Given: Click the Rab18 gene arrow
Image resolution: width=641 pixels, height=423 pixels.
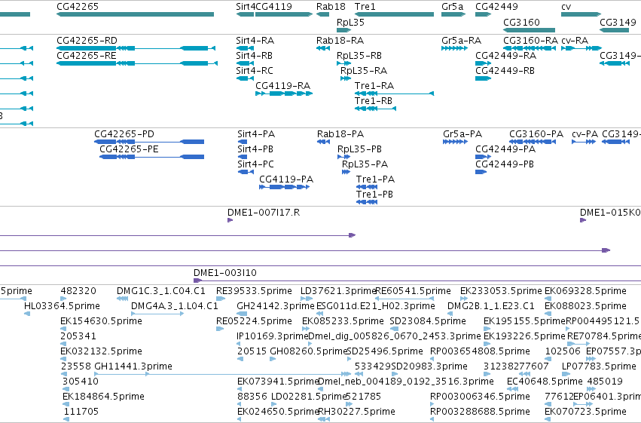Looking at the screenshot, I should tap(322, 14).
